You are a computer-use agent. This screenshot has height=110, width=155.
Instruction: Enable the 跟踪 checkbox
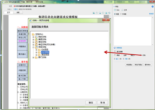point(115,55)
